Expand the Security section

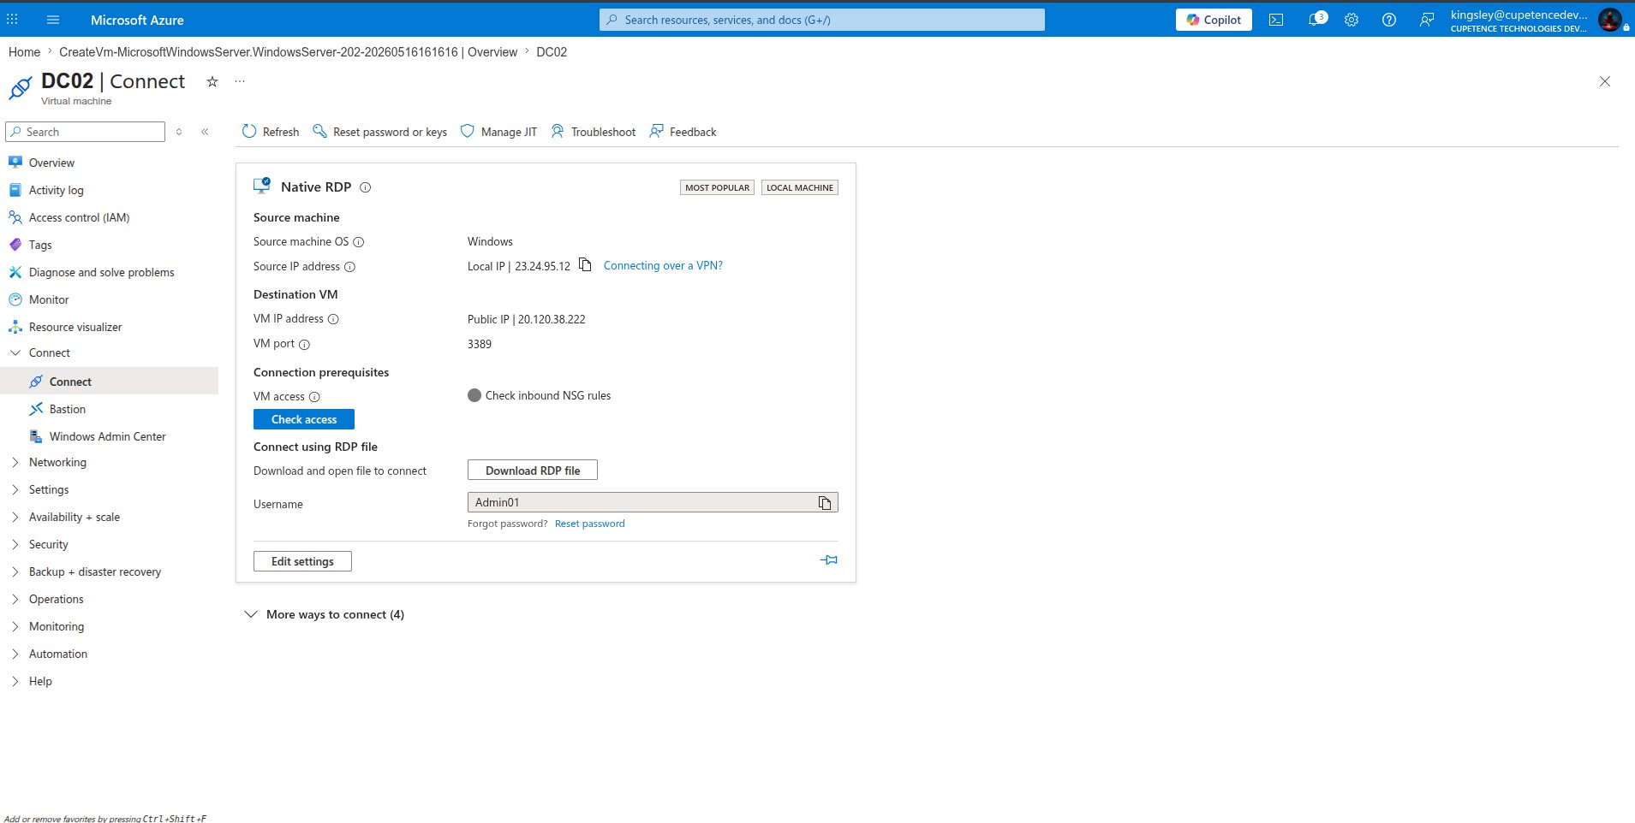[x=15, y=544]
